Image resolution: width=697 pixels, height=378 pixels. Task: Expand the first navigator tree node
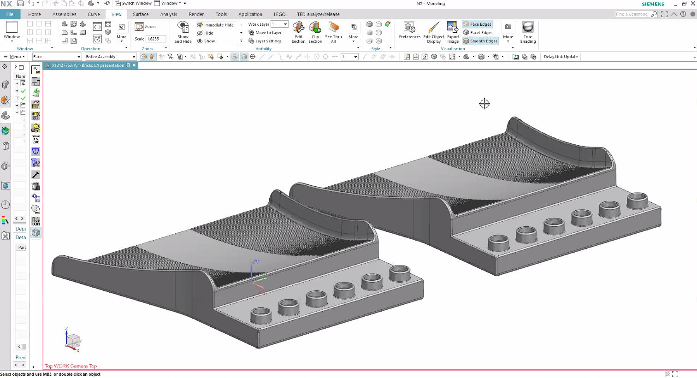point(17,84)
